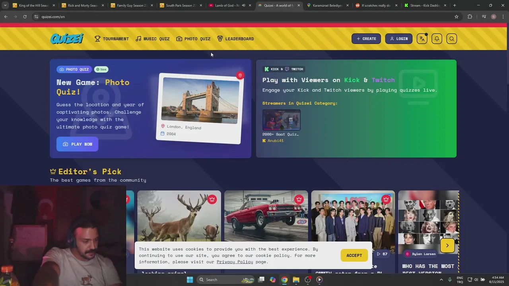Open the language translate icon
This screenshot has width=509, height=286.
pyautogui.click(x=422, y=39)
